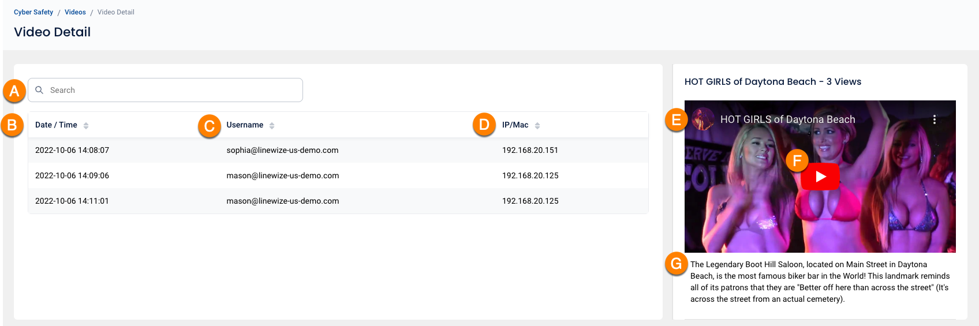Navigate to the Videos breadcrumb
Image resolution: width=979 pixels, height=326 pixels.
click(x=75, y=12)
